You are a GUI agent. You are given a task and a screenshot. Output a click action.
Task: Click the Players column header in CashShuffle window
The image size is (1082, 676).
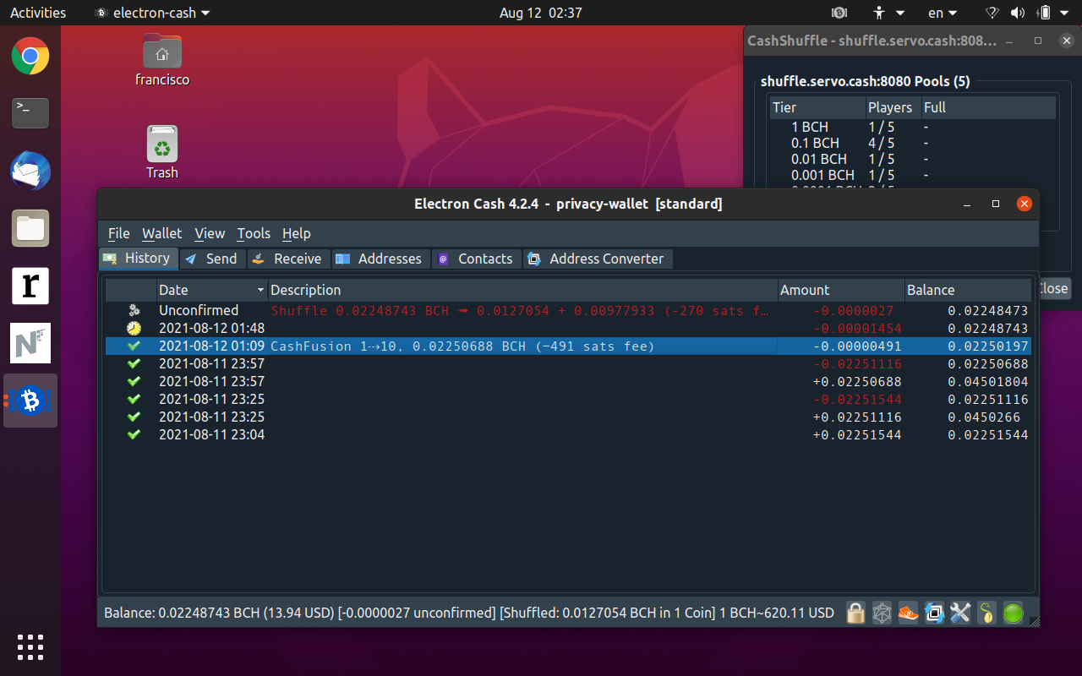pyautogui.click(x=893, y=107)
